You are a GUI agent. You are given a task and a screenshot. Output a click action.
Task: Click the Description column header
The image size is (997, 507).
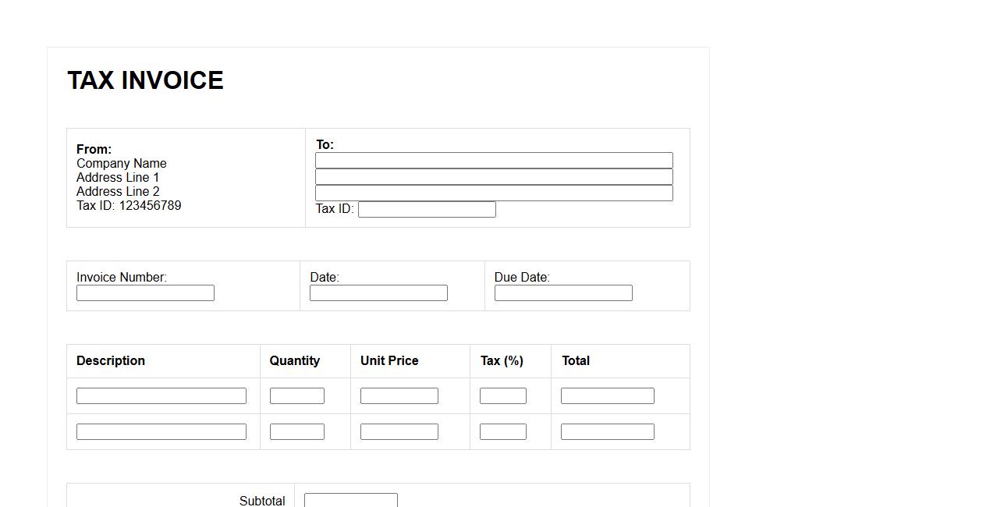click(111, 361)
